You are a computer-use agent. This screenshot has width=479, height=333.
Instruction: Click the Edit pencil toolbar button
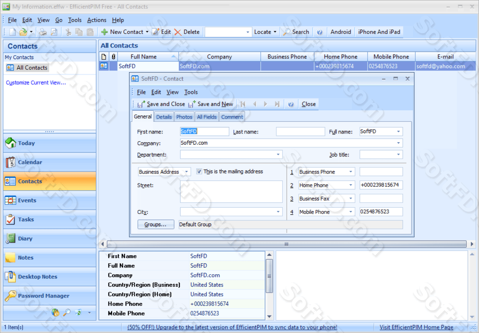pyautogui.click(x=161, y=32)
